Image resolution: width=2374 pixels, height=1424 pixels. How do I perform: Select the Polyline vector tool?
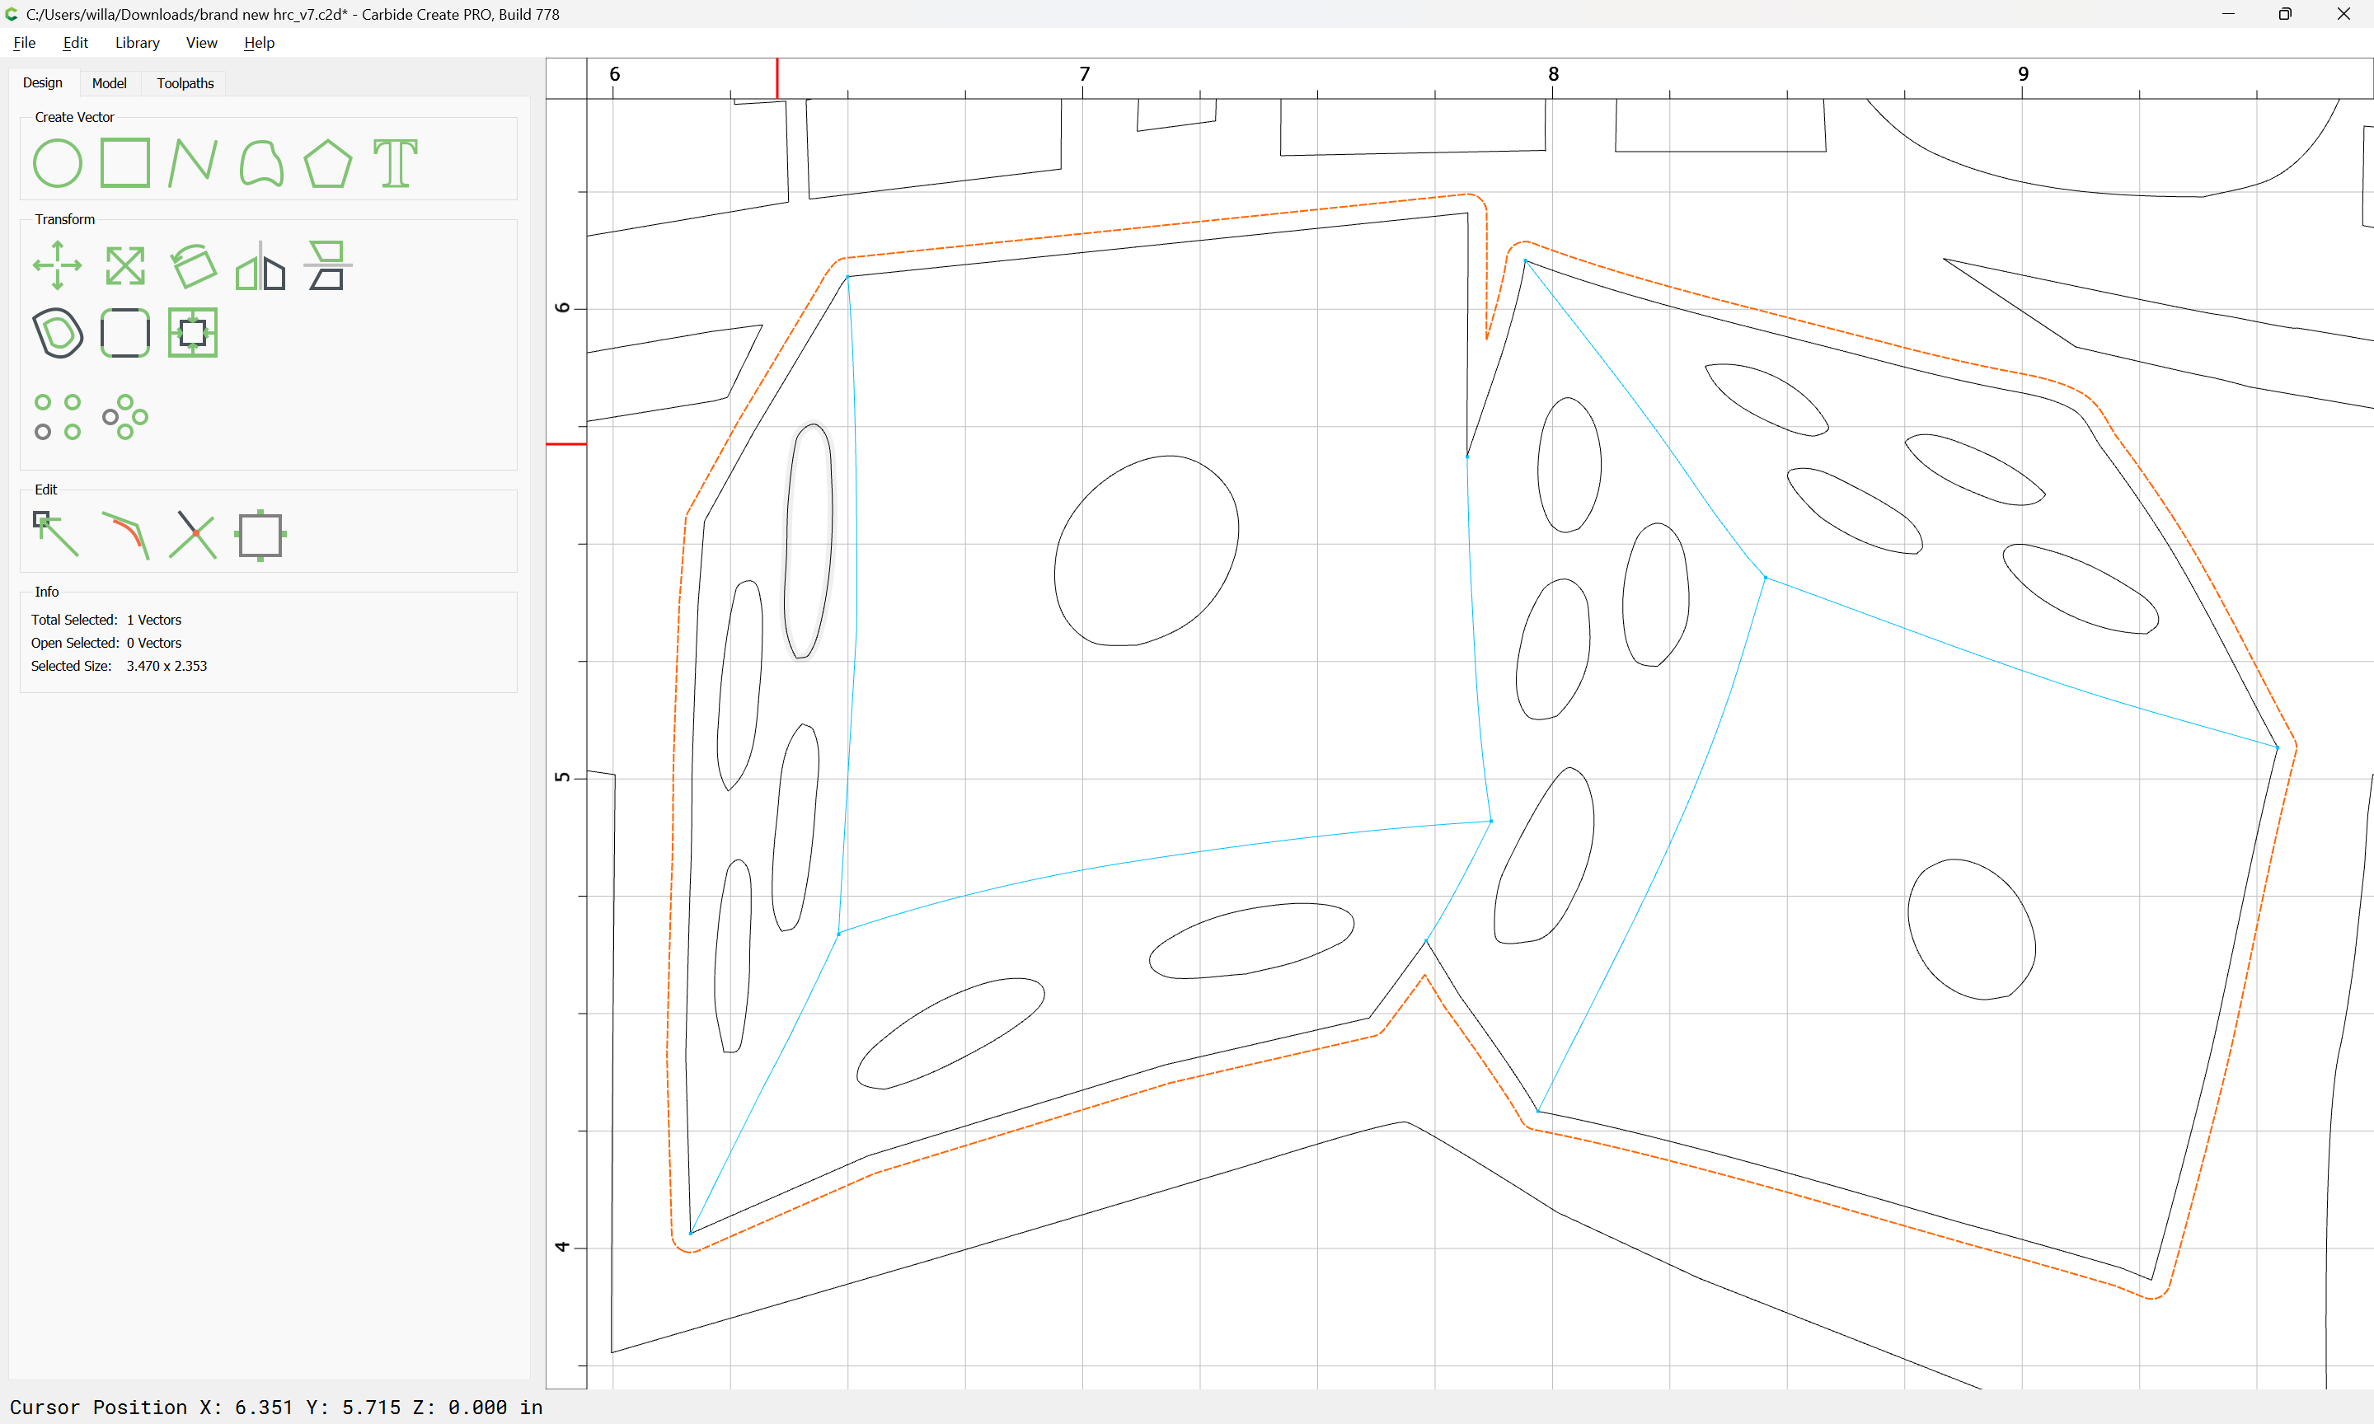pos(193,163)
